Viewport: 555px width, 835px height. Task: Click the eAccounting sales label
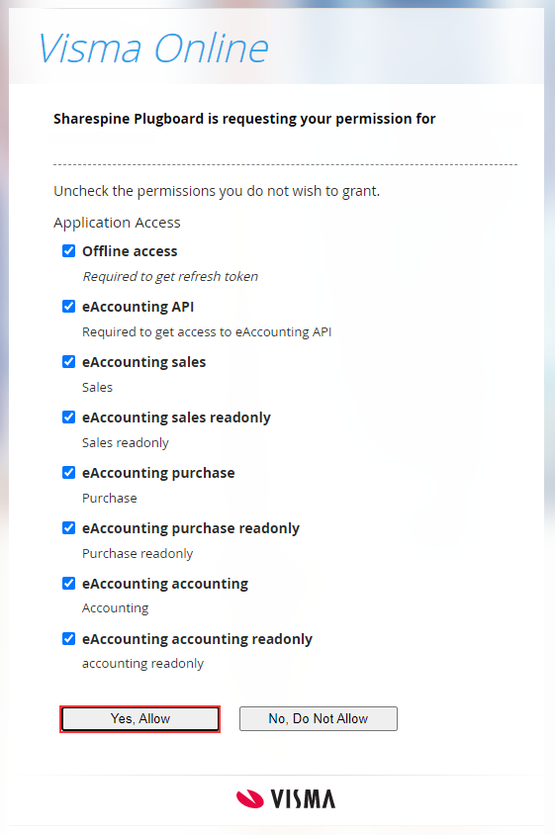coord(143,362)
